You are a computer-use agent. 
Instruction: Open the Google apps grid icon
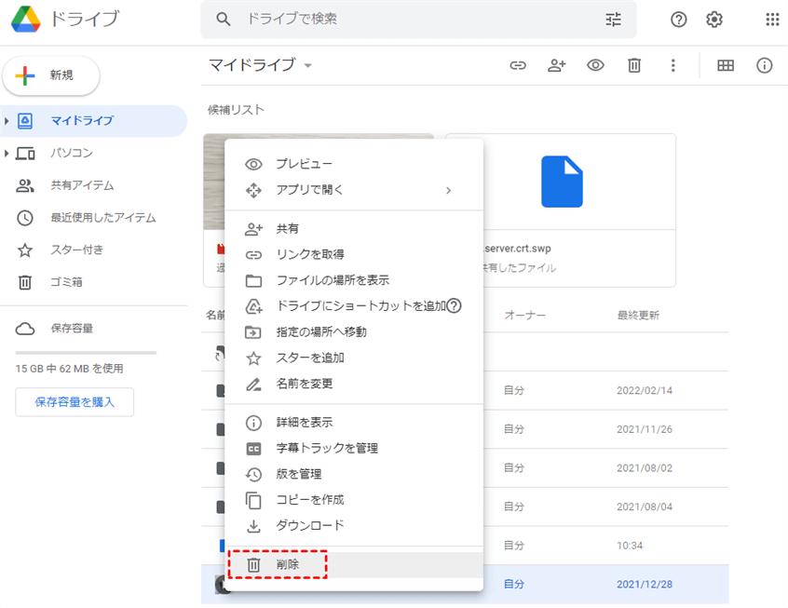point(772,20)
